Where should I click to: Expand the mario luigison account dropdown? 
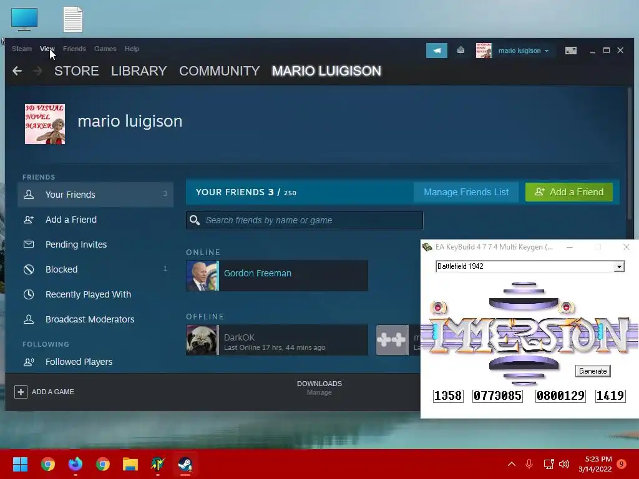pos(524,51)
